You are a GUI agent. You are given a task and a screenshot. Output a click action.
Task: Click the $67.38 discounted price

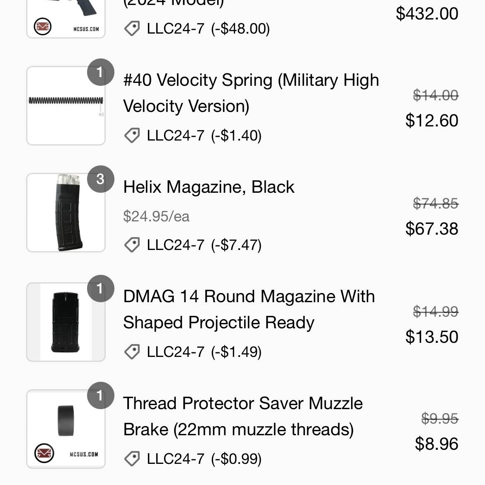tap(432, 229)
